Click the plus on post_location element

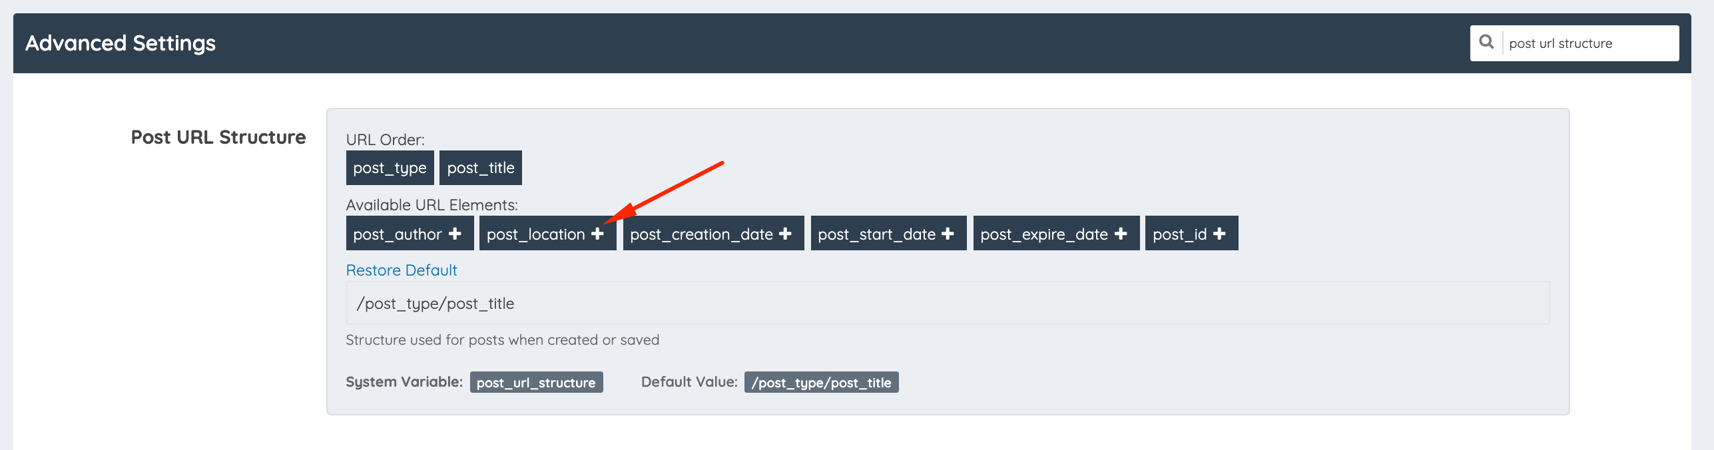[599, 234]
